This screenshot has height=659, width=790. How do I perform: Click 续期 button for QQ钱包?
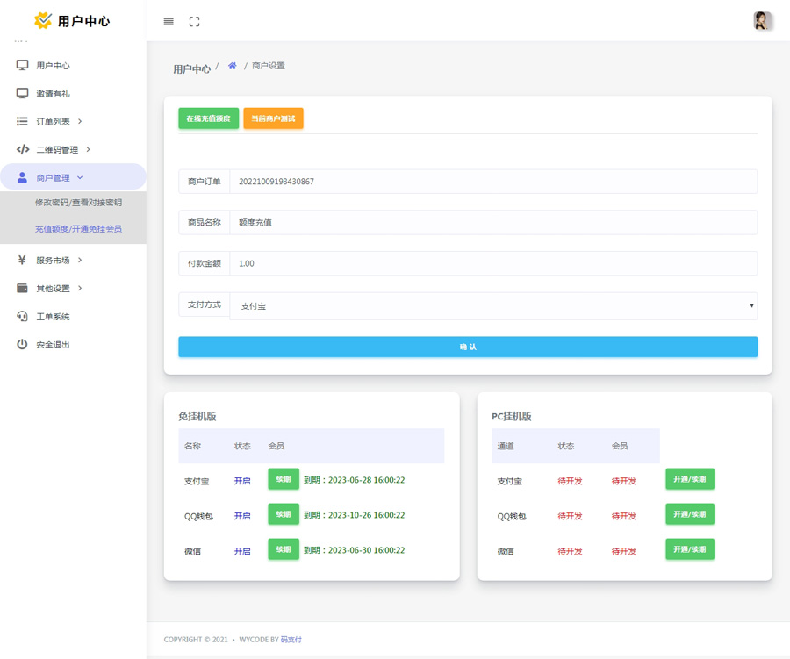284,514
